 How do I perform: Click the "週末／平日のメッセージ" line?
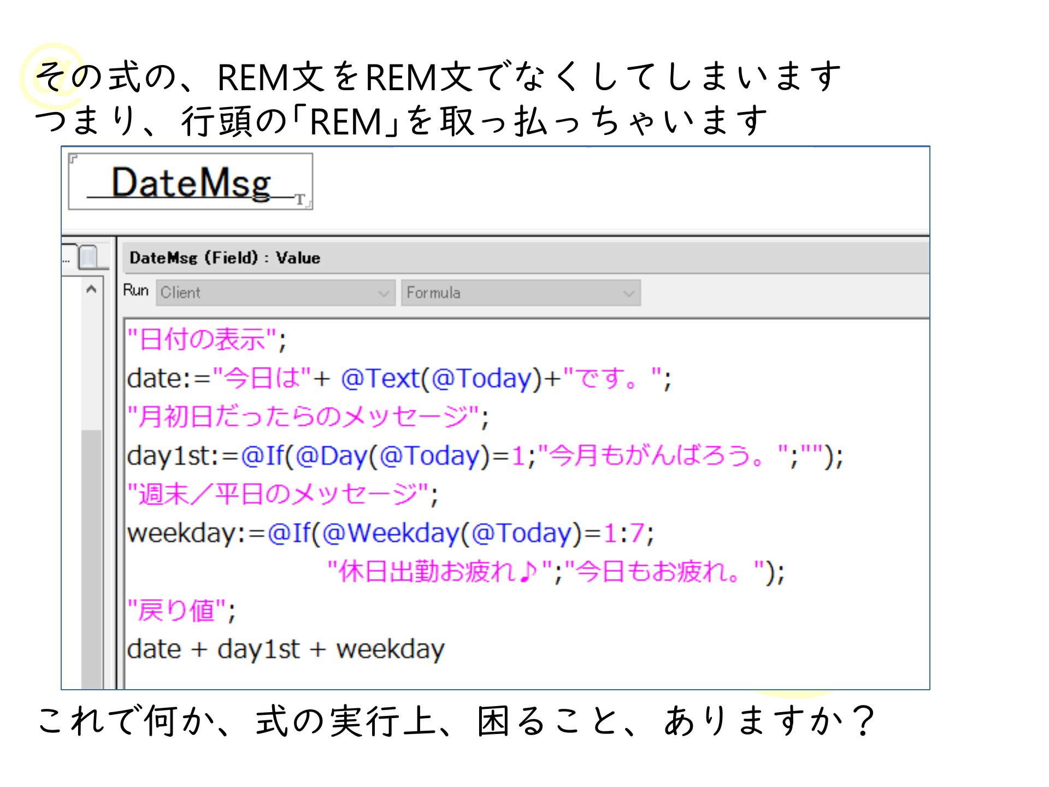[x=282, y=494]
